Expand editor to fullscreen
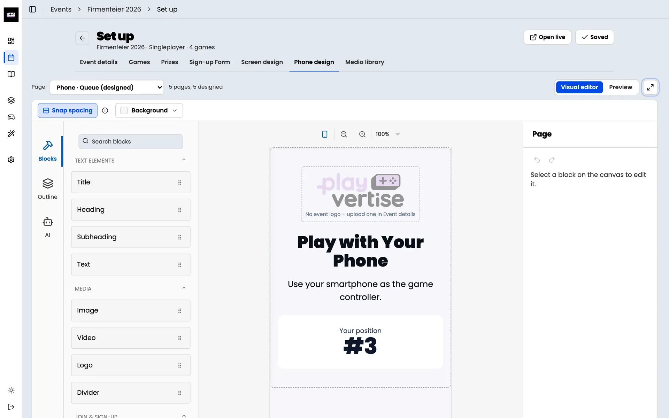This screenshot has height=418, width=669. [x=650, y=87]
